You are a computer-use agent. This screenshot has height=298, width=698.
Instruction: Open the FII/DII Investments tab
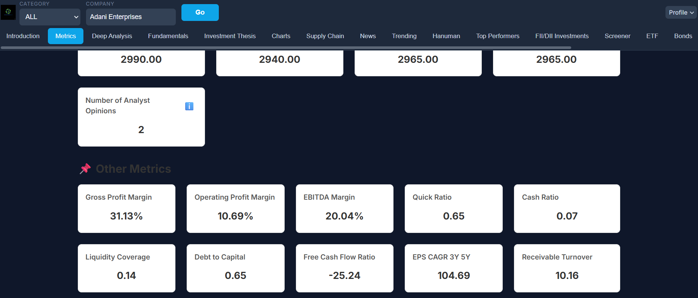click(x=561, y=36)
